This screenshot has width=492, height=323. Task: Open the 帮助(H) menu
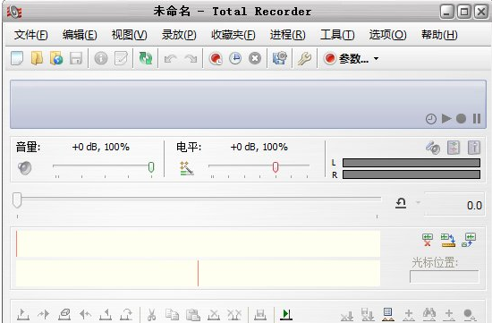point(439,35)
